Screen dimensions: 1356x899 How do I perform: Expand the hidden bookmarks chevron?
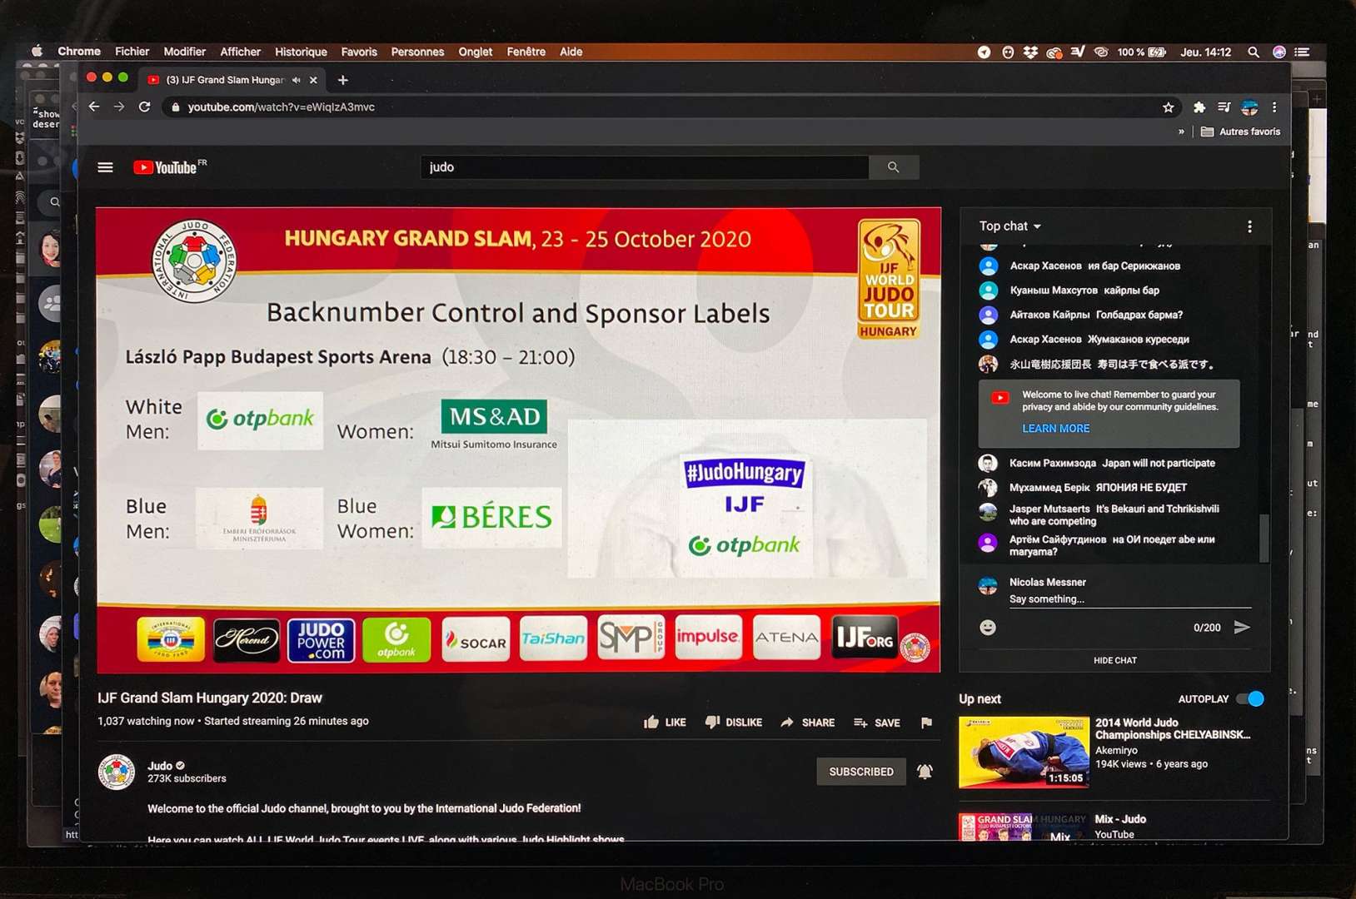(1181, 132)
